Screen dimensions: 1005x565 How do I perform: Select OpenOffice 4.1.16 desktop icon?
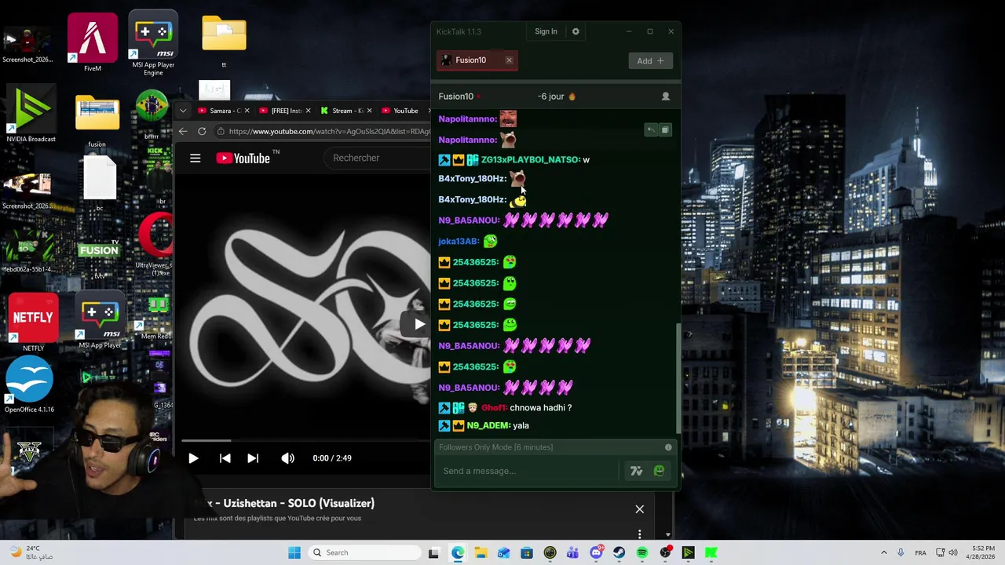(x=29, y=385)
